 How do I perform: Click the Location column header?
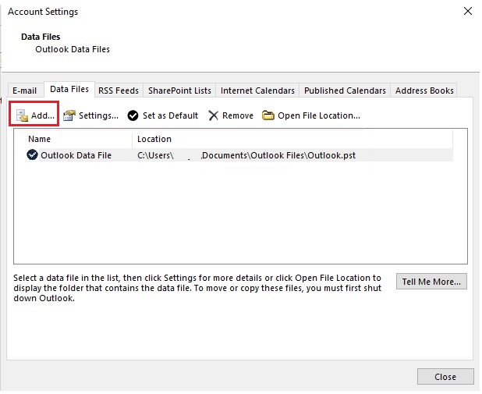154,139
